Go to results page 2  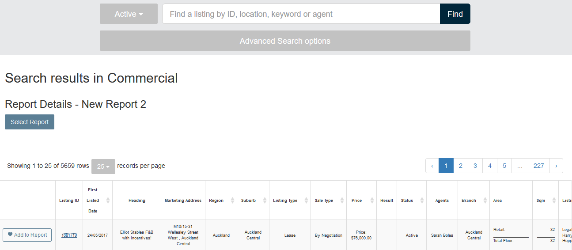(461, 166)
